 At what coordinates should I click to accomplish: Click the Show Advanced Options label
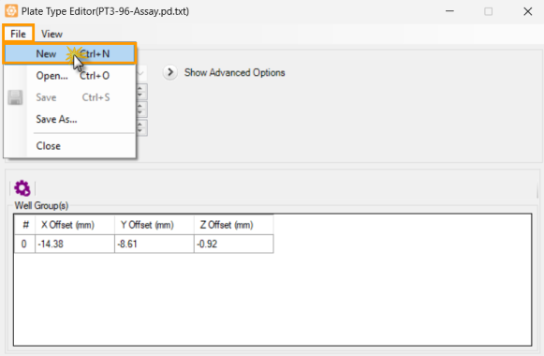pos(234,72)
